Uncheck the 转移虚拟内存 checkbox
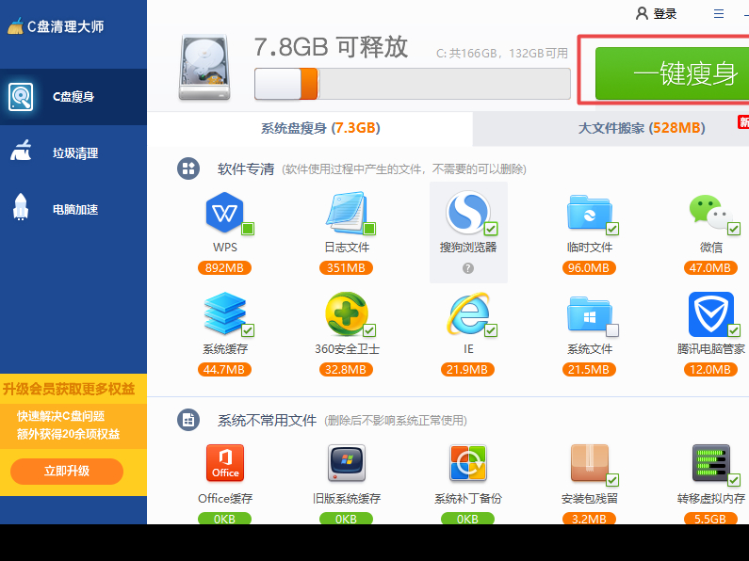 click(734, 479)
